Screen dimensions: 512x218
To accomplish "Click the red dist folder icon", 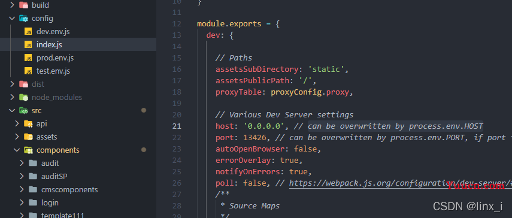I will coord(23,84).
